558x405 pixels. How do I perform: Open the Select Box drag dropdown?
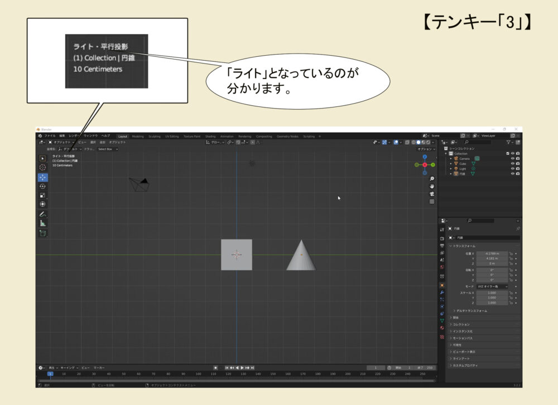coord(108,149)
